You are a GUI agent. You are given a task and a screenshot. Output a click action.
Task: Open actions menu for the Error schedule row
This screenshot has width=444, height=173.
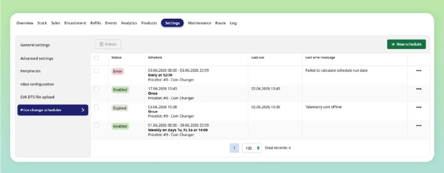[x=418, y=71]
